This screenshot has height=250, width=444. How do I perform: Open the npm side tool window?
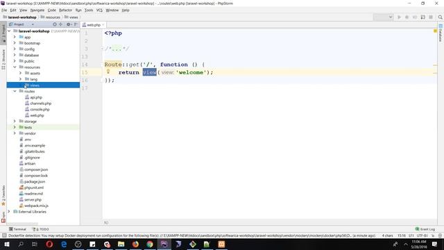pos(3,217)
